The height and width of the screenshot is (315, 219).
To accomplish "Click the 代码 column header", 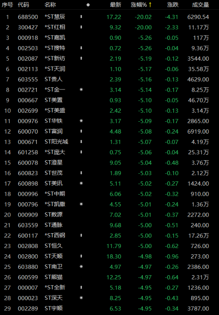I will click(23, 5).
